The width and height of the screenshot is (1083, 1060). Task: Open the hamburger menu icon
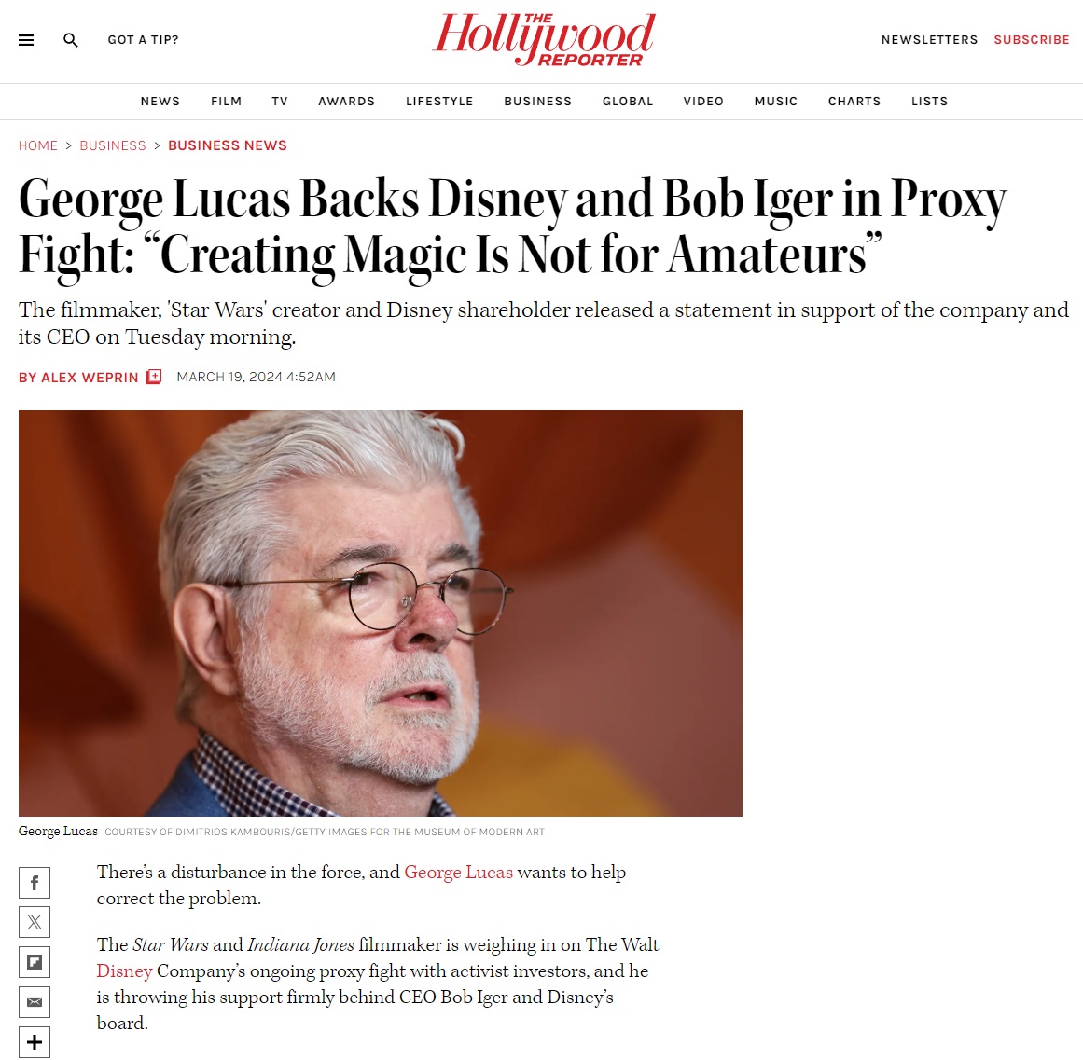[x=26, y=40]
